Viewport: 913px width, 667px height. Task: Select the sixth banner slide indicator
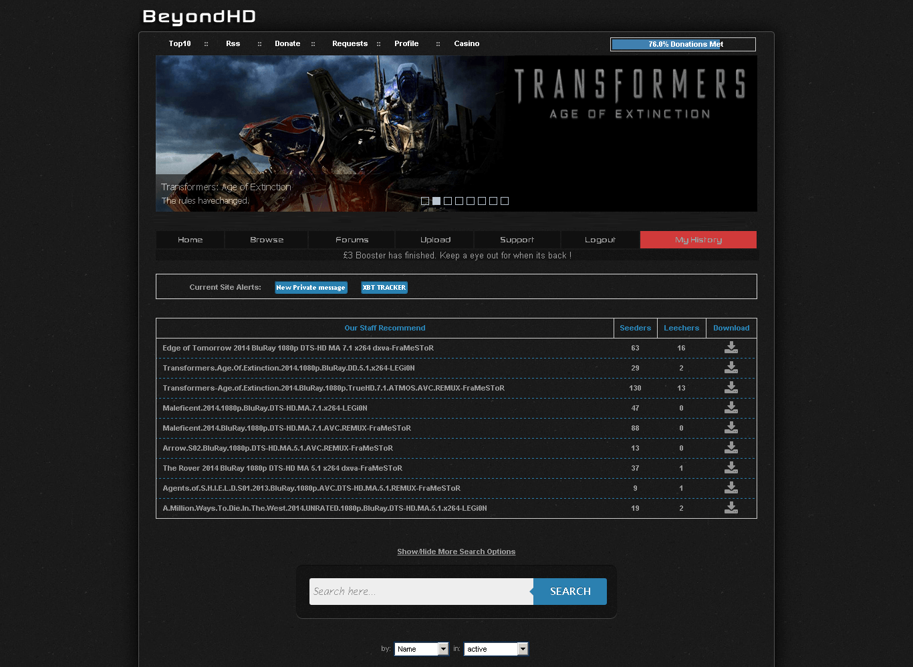pos(482,201)
